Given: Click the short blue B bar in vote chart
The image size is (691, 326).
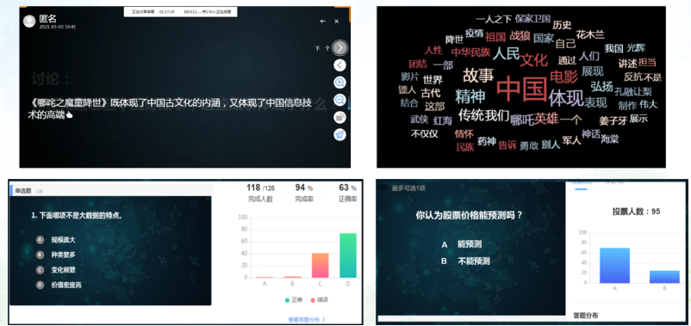Looking at the screenshot, I should (664, 277).
